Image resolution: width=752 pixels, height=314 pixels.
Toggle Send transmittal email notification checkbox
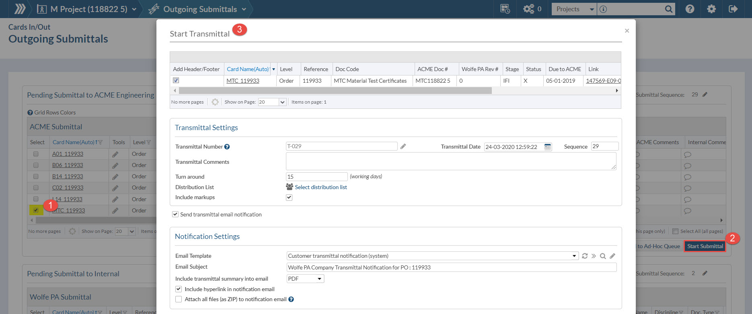point(175,214)
